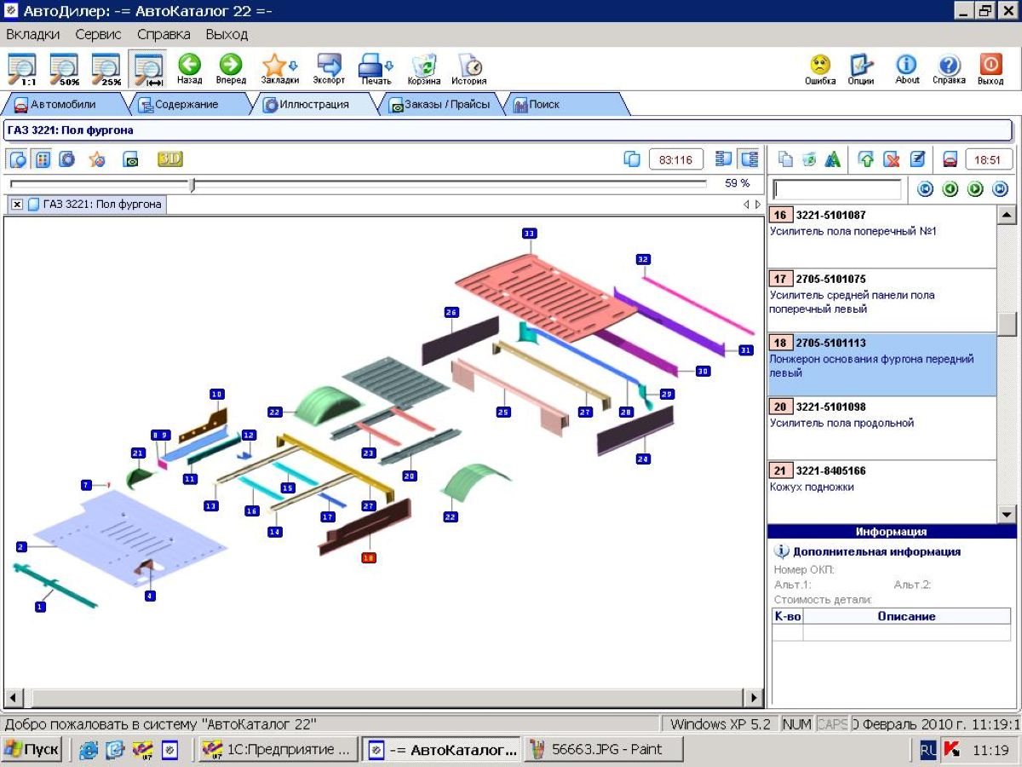The width and height of the screenshot is (1022, 767).
Task: Click the star-with-ball illustration icon
Action: pyautogui.click(x=97, y=159)
